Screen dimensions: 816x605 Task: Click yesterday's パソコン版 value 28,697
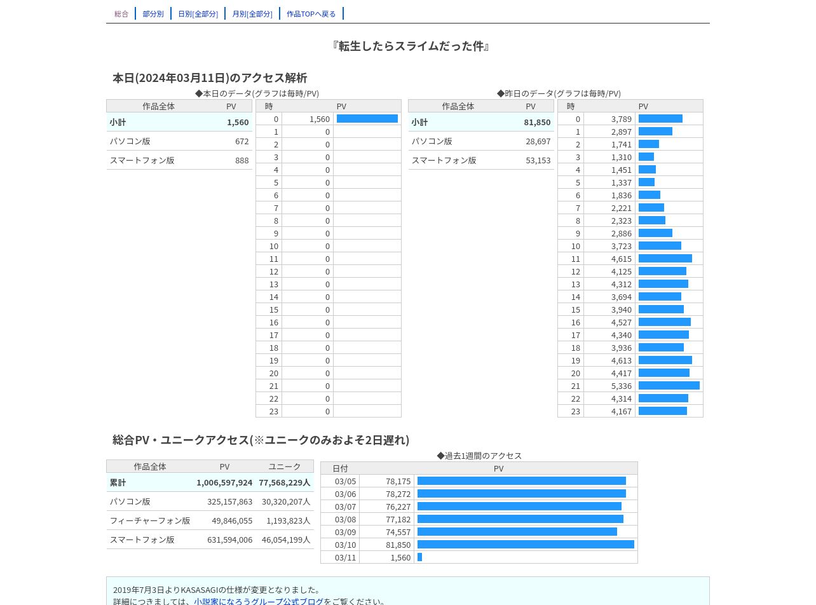538,141
